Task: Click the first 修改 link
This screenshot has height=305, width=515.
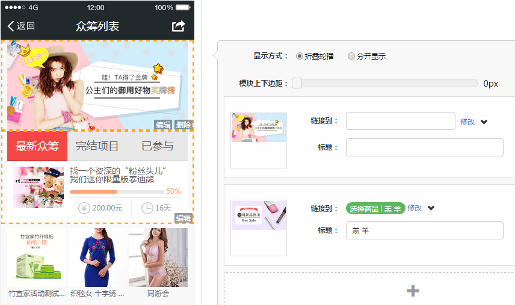Action: 467,122
